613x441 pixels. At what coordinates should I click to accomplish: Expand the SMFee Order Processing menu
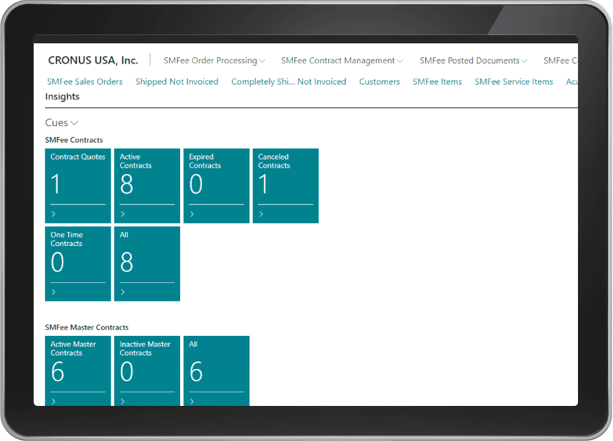point(215,61)
